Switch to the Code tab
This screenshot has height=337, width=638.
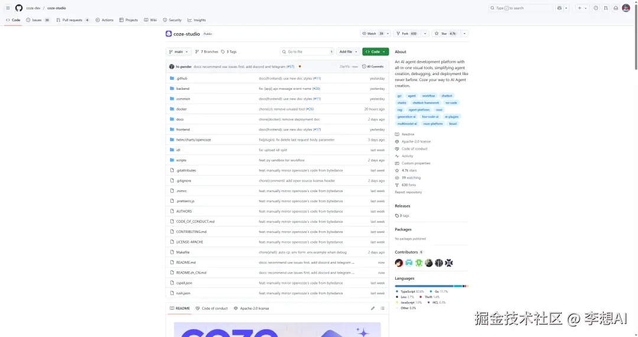tap(13, 20)
